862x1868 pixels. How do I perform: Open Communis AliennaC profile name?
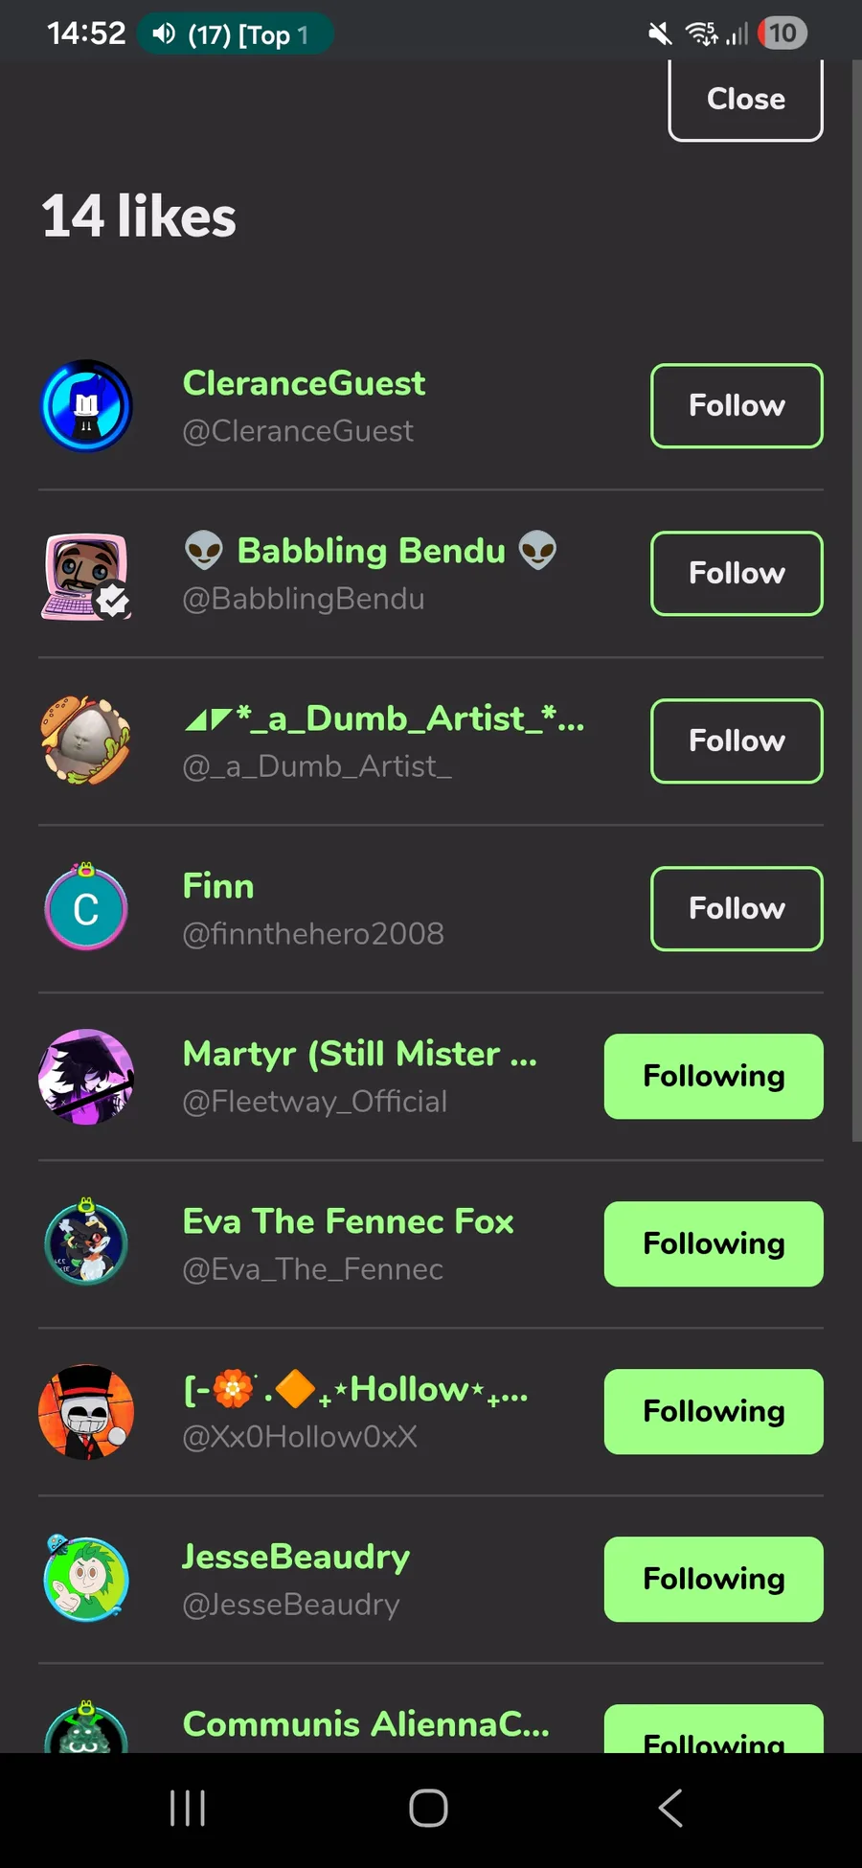366,1724
